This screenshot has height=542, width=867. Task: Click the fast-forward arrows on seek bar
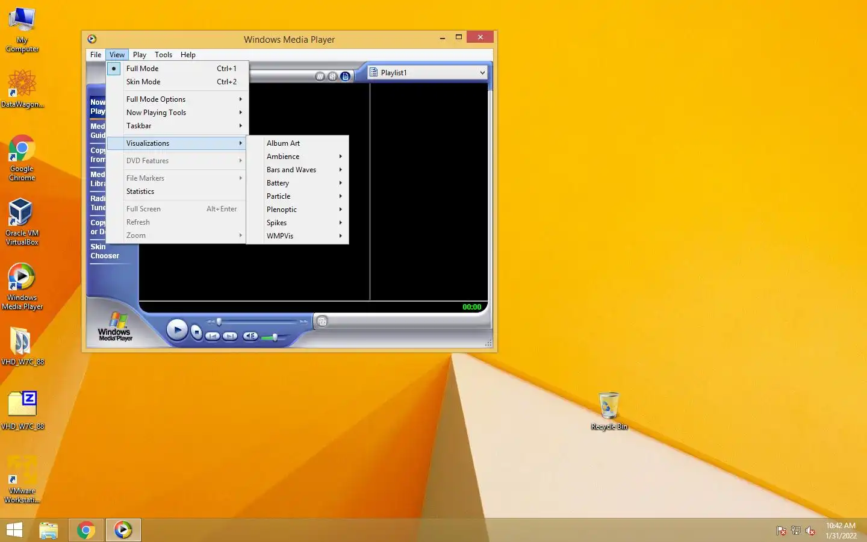303,322
